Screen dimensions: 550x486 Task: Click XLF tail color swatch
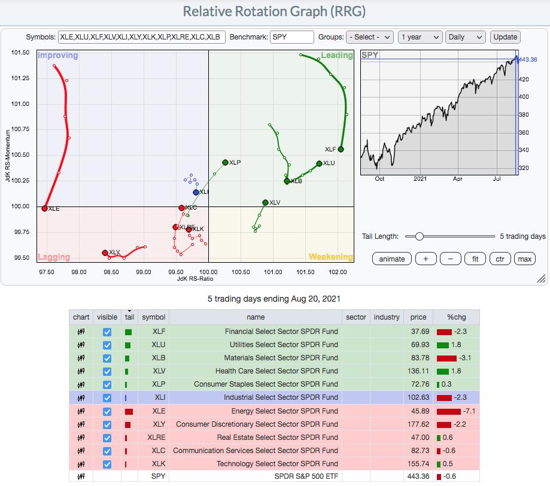(129, 332)
